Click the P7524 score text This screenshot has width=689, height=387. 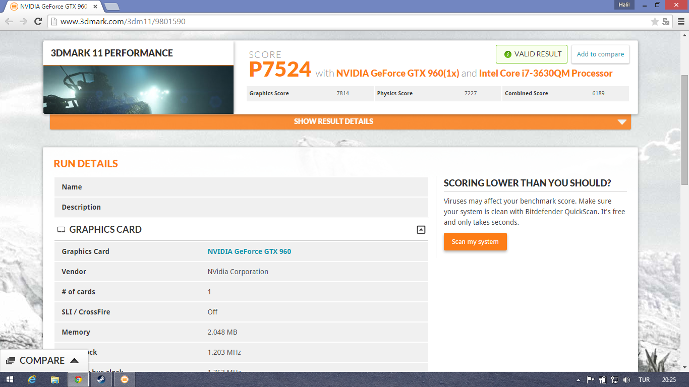(x=280, y=70)
